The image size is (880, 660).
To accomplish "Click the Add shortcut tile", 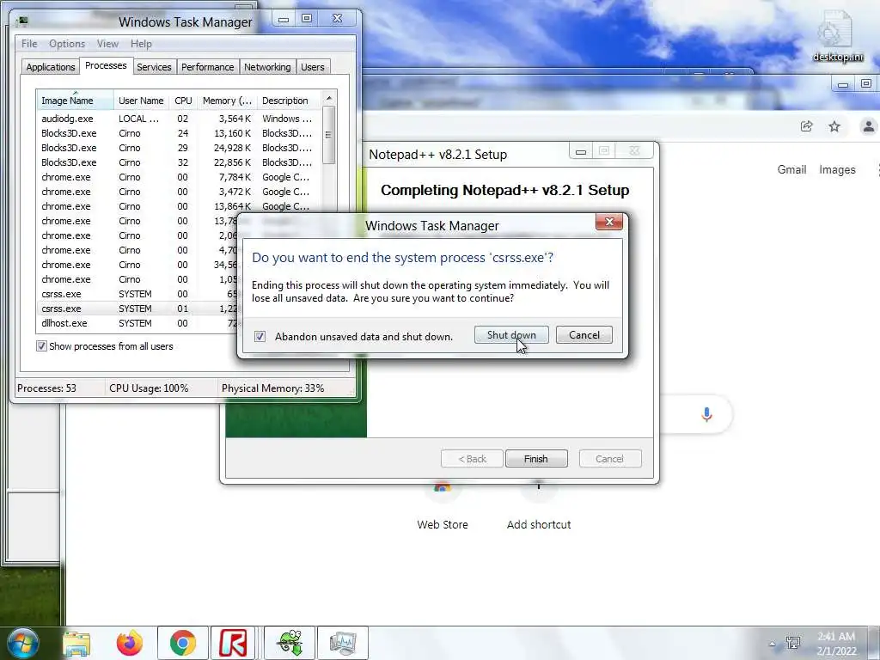I will 539,505.
